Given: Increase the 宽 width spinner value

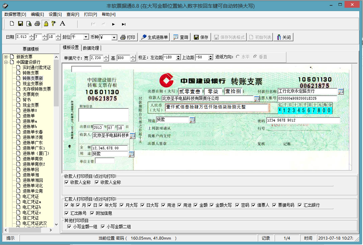Looking at the screenshot, I should 106,56.
